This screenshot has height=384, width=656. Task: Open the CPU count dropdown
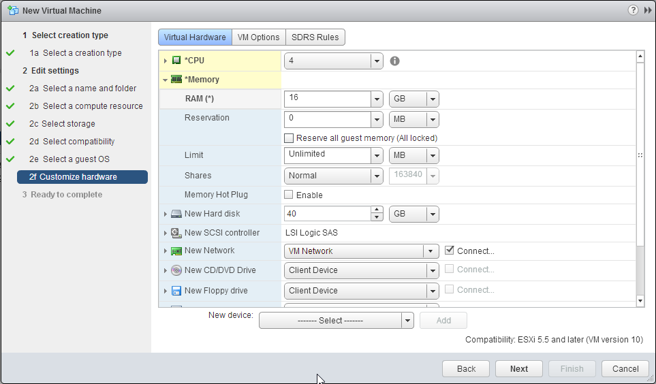(x=333, y=61)
